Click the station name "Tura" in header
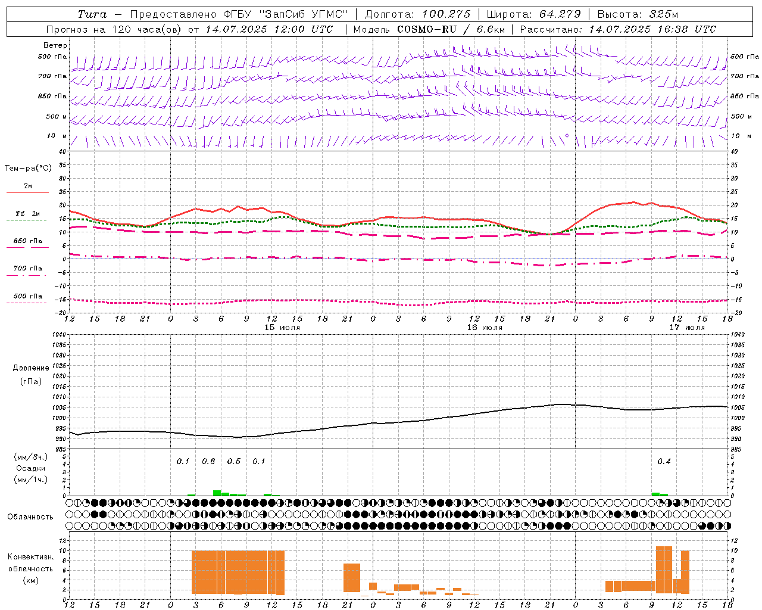Image resolution: width=762 pixels, height=610 pixels. [92, 14]
